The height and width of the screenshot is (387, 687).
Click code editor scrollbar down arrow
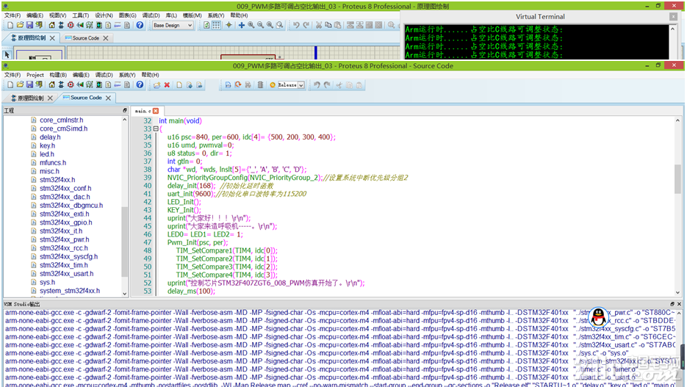click(x=677, y=292)
